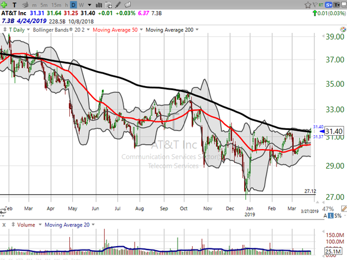Click the 25.1M volume value label

click(x=333, y=251)
